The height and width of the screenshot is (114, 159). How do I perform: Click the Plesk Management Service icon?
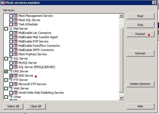15,16
